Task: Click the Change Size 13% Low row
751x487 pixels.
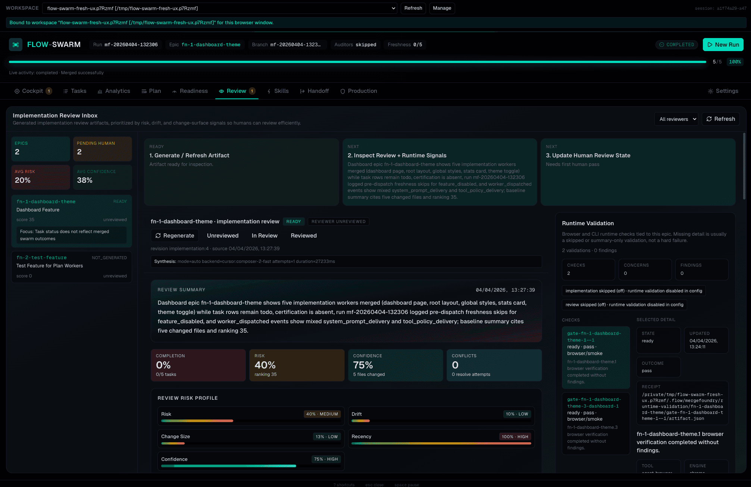Action: pyautogui.click(x=251, y=439)
